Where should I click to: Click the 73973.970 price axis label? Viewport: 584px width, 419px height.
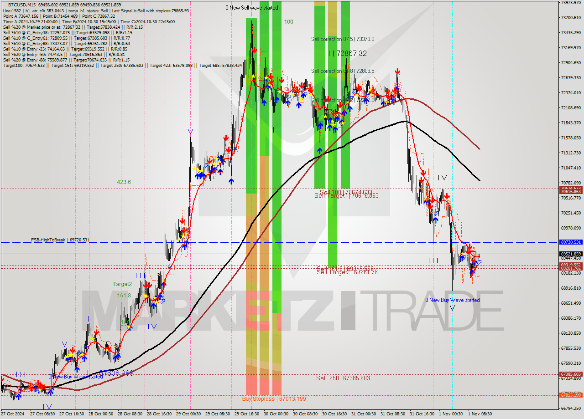tap(571, 3)
